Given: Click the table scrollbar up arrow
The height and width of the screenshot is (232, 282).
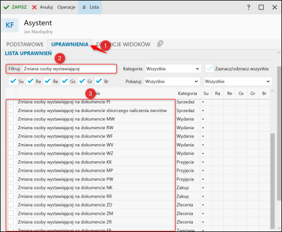Looking at the screenshot, I should [x=273, y=91].
